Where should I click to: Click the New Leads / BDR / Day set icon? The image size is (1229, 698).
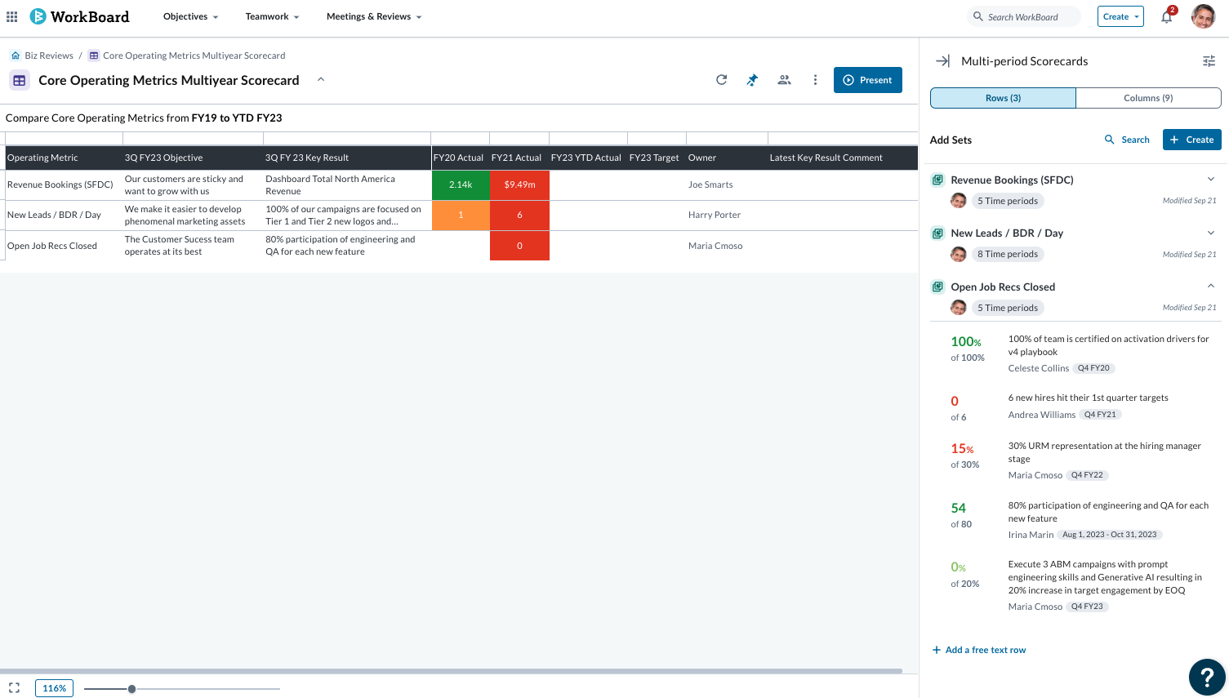click(x=938, y=233)
